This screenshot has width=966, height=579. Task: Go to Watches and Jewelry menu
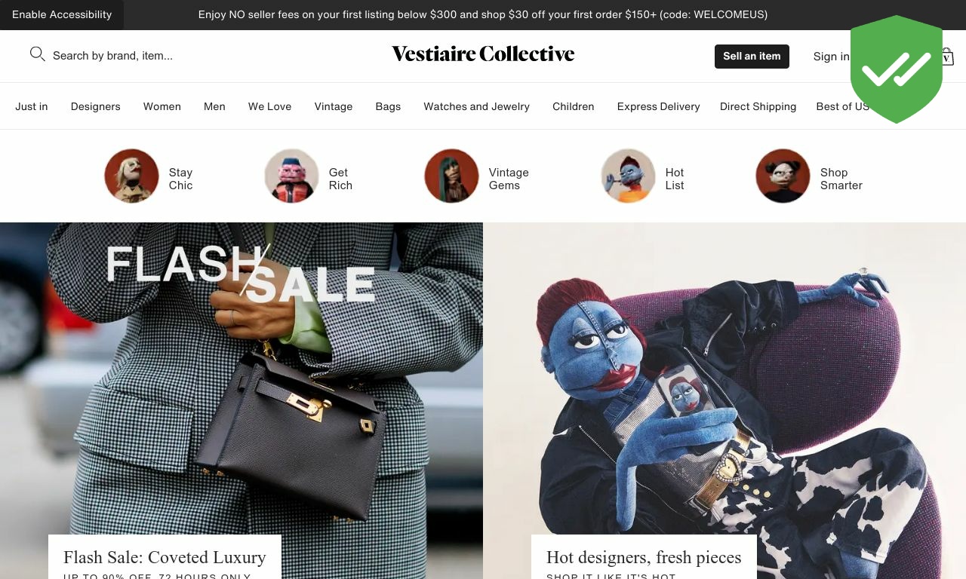pyautogui.click(x=477, y=106)
